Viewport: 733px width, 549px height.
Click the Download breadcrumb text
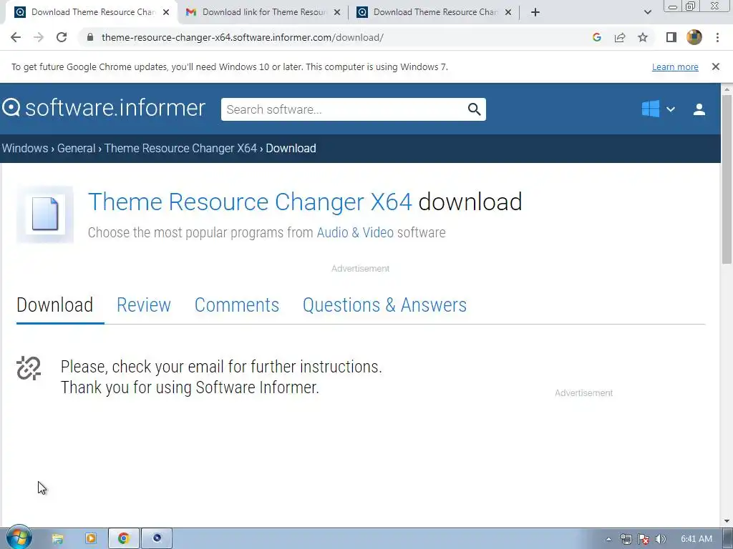point(291,149)
